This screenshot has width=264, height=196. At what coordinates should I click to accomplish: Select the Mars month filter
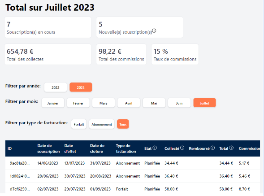coord(104,103)
